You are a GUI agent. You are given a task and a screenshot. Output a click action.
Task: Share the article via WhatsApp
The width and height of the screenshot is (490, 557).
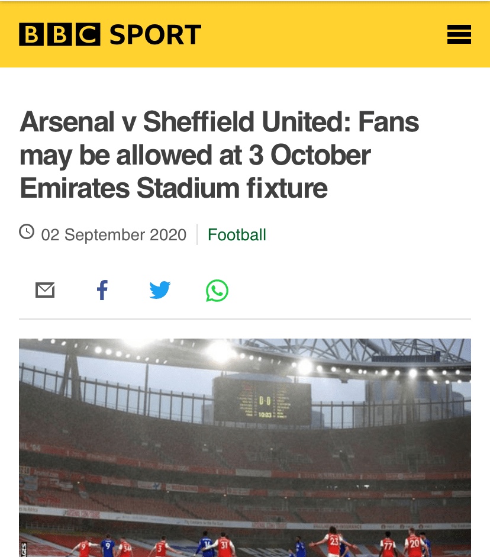click(217, 291)
